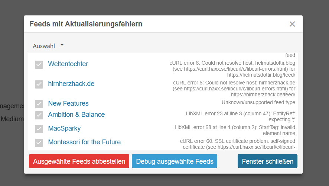Toggle the New Features checkbox
The height and width of the screenshot is (186, 329).
coord(39,104)
